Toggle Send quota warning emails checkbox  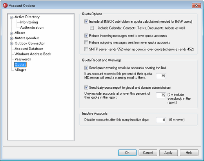(86, 68)
